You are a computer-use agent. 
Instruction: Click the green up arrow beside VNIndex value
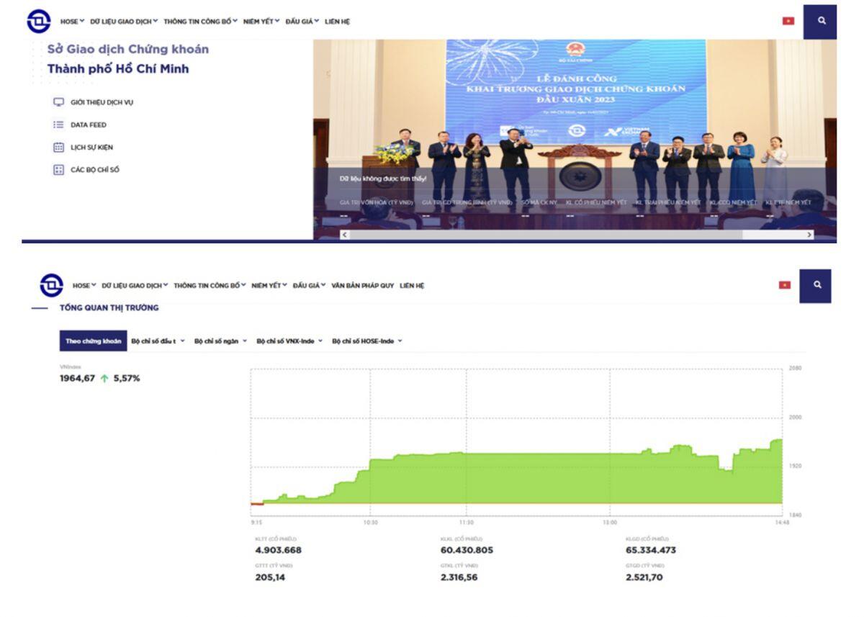tap(104, 379)
